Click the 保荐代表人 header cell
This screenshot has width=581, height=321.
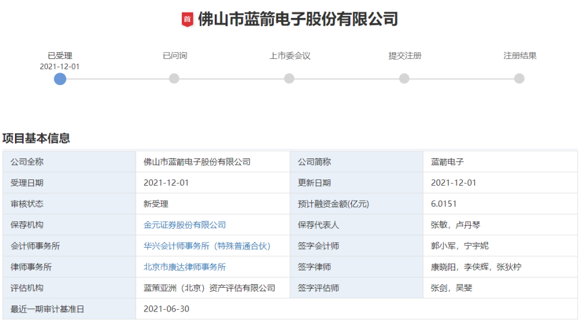357,225
